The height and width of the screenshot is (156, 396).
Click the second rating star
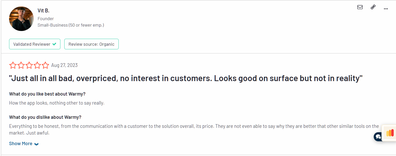click(21, 65)
